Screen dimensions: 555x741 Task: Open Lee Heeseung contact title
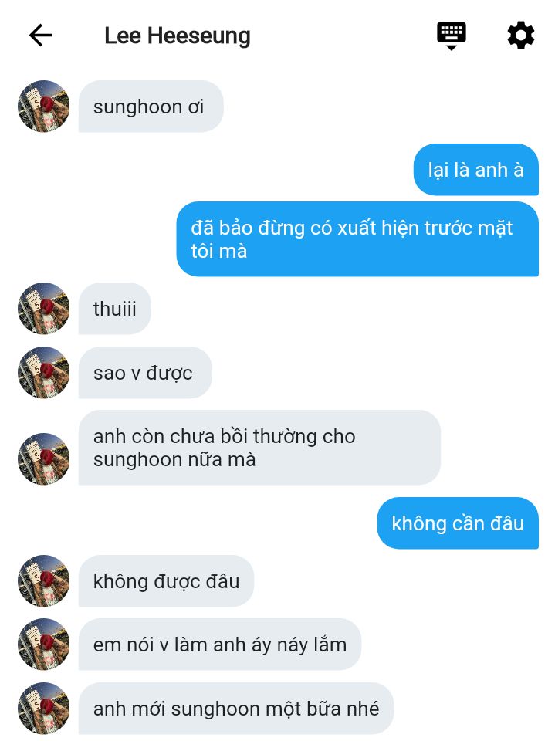pos(178,36)
